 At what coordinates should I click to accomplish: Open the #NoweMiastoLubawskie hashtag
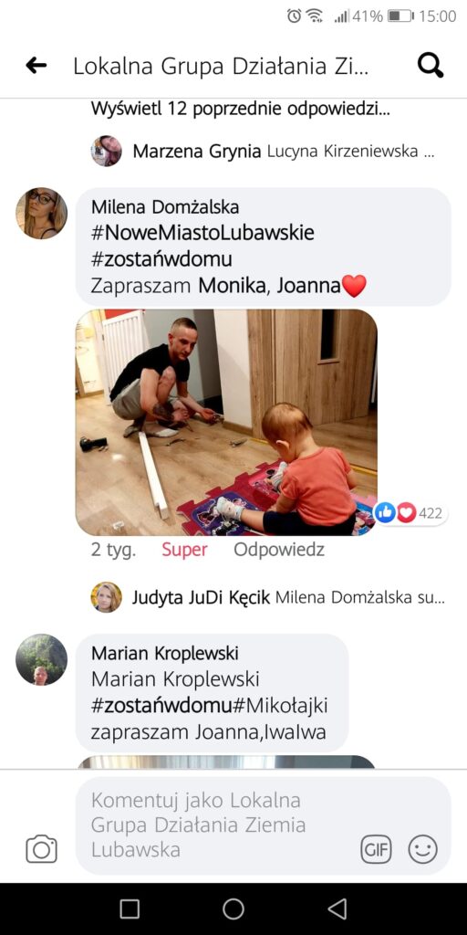click(x=202, y=233)
